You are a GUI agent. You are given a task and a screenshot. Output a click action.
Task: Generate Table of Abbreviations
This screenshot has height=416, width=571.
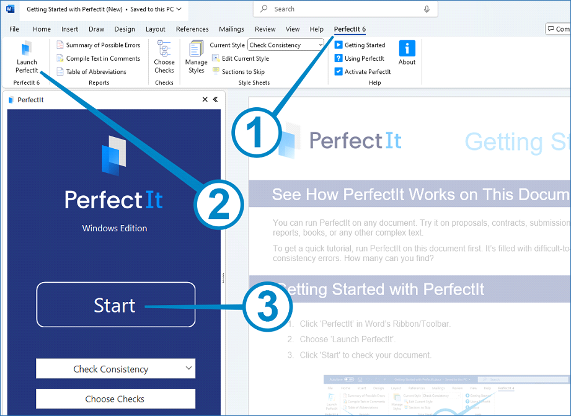(x=91, y=72)
